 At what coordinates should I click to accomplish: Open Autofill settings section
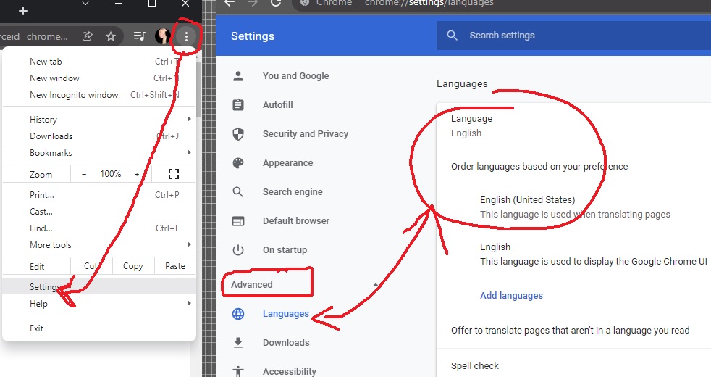[x=278, y=105]
